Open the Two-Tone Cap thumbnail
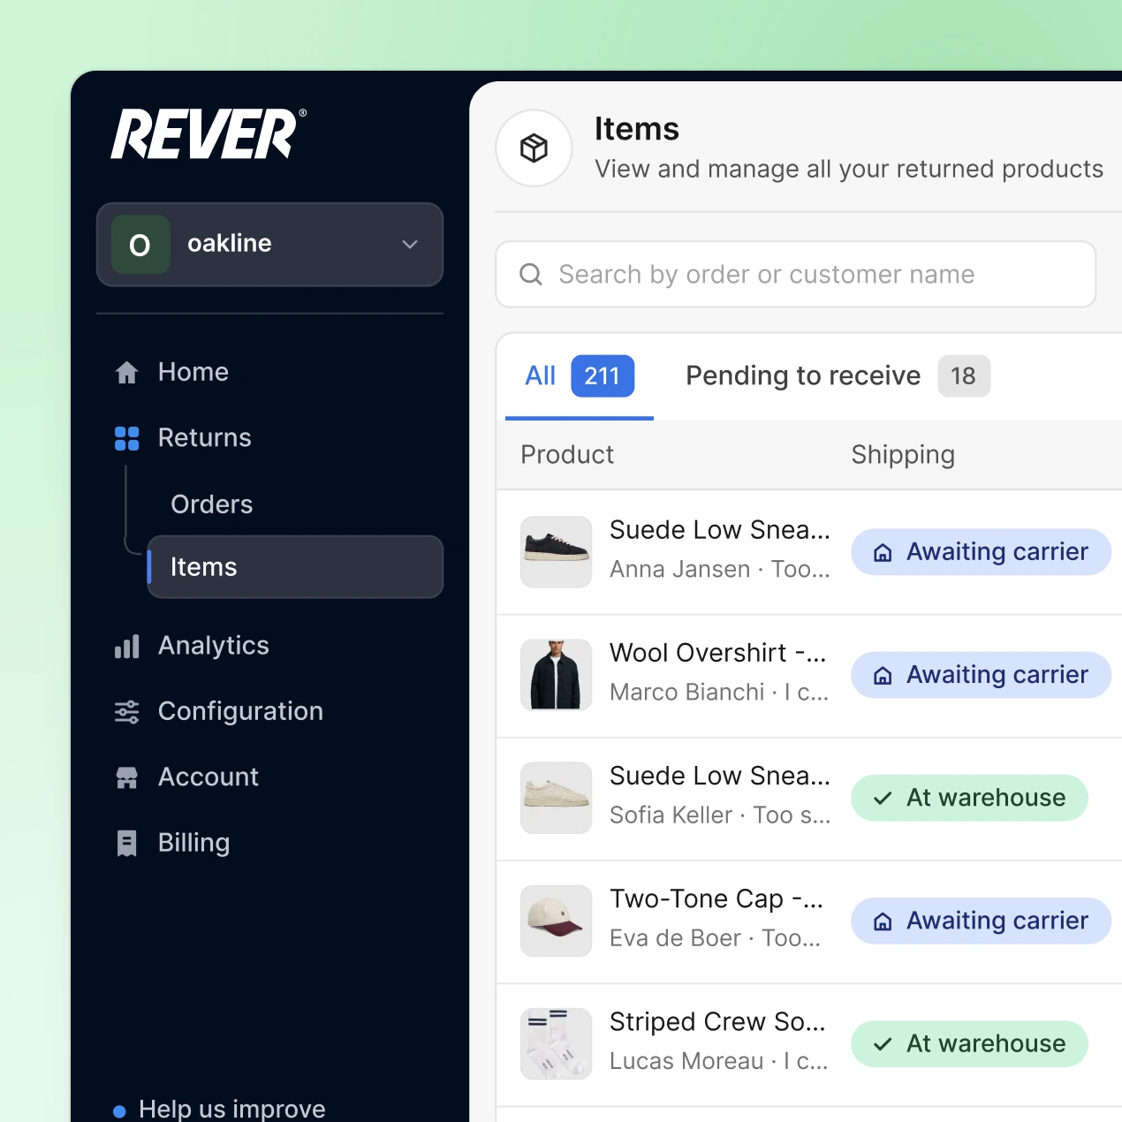Screen dimensions: 1122x1122 point(556,921)
